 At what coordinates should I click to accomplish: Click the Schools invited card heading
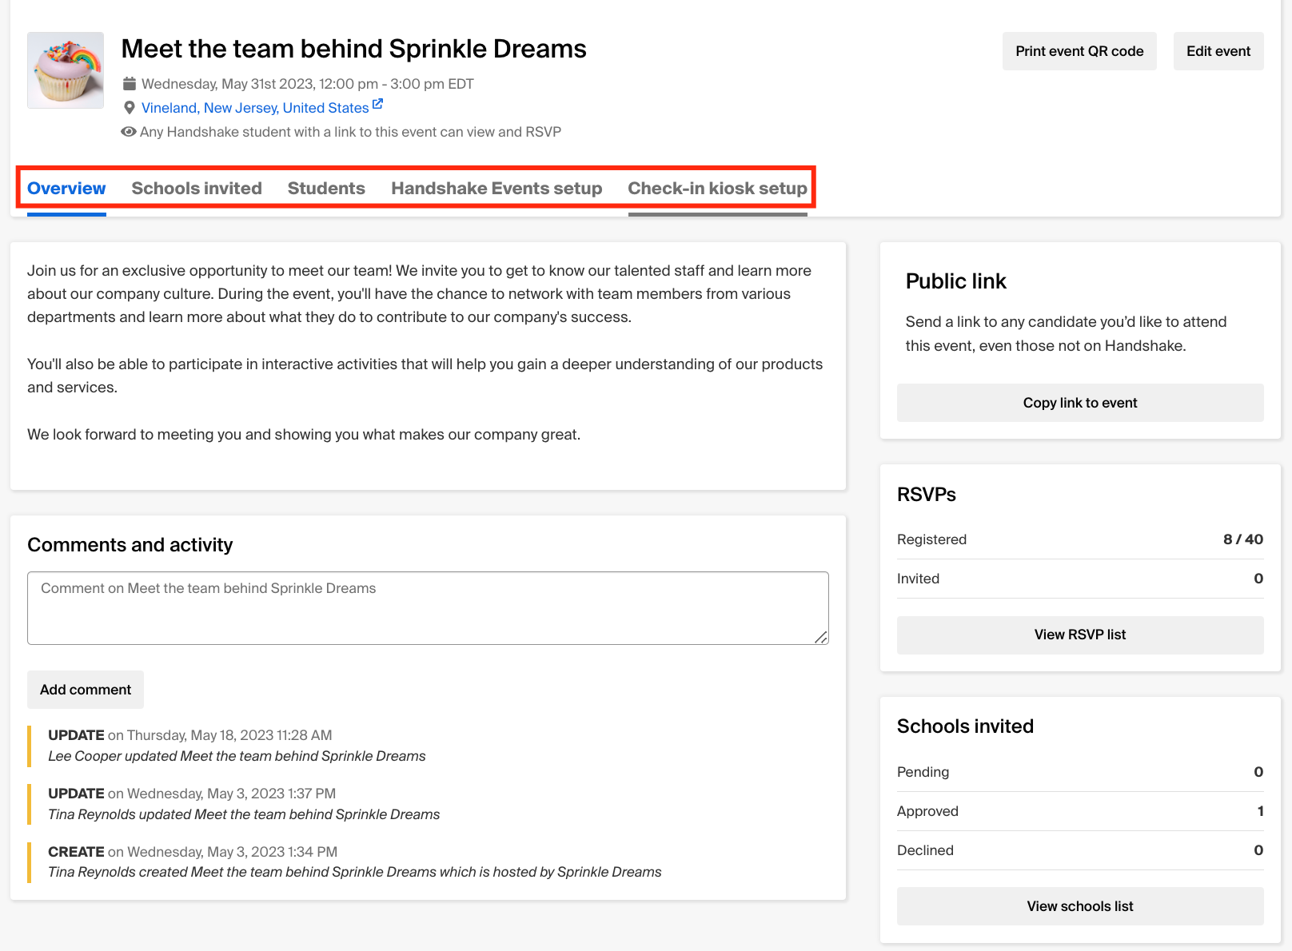coord(965,726)
